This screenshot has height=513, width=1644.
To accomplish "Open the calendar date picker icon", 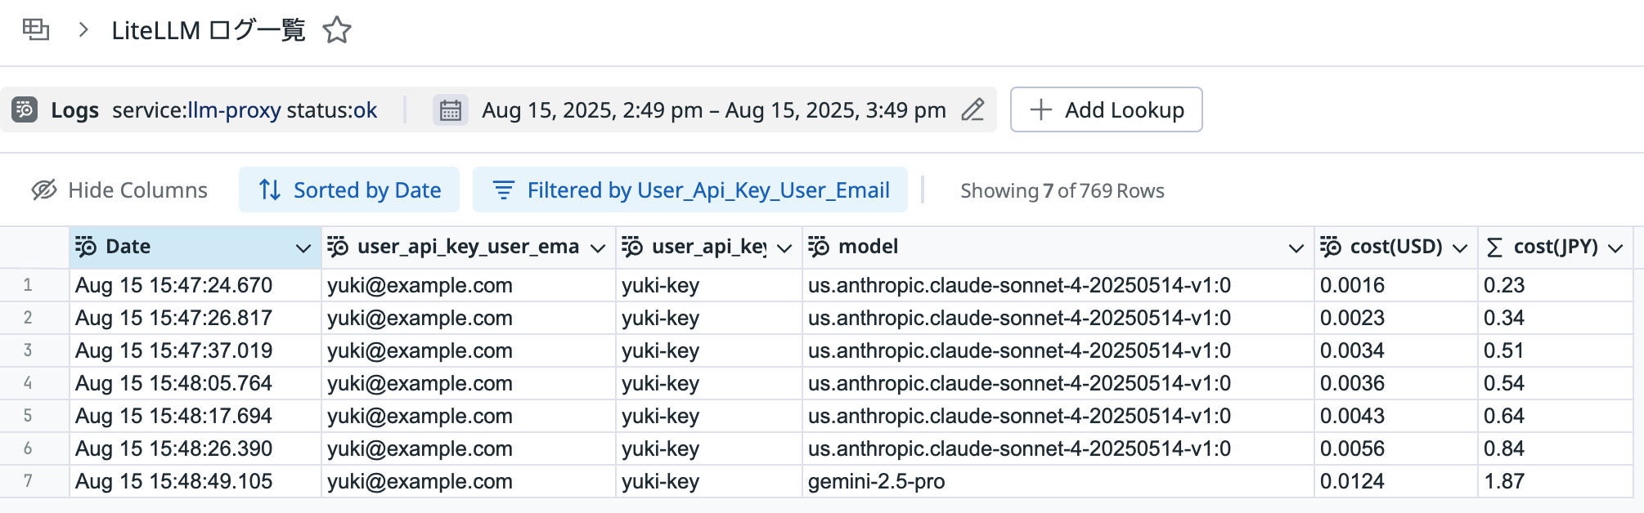I will coord(451,109).
